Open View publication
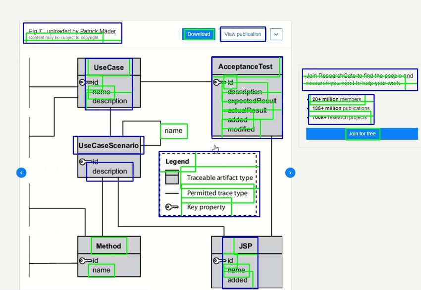The height and width of the screenshot is (290, 421). [x=243, y=34]
